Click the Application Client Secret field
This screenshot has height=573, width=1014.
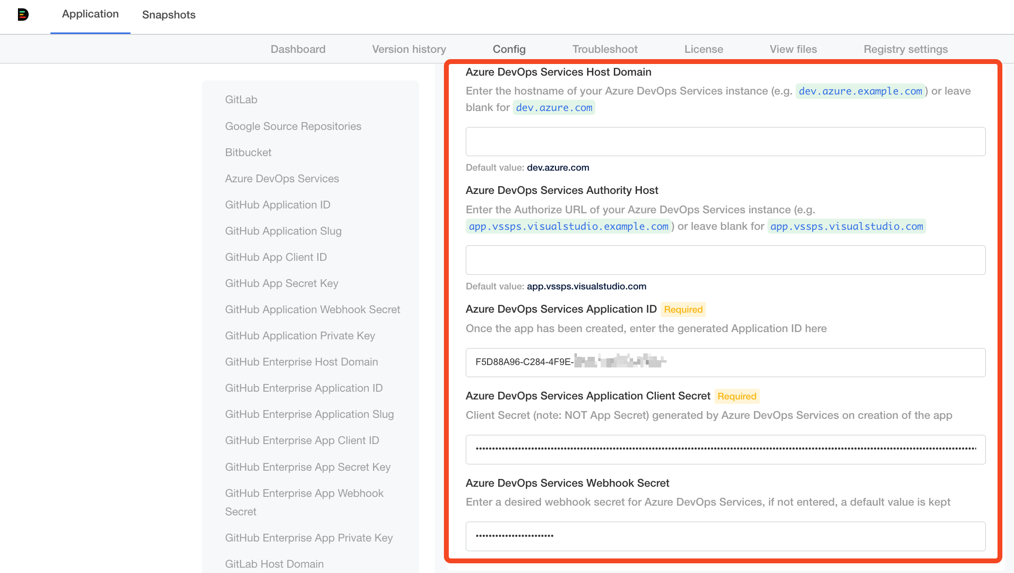tap(725, 449)
